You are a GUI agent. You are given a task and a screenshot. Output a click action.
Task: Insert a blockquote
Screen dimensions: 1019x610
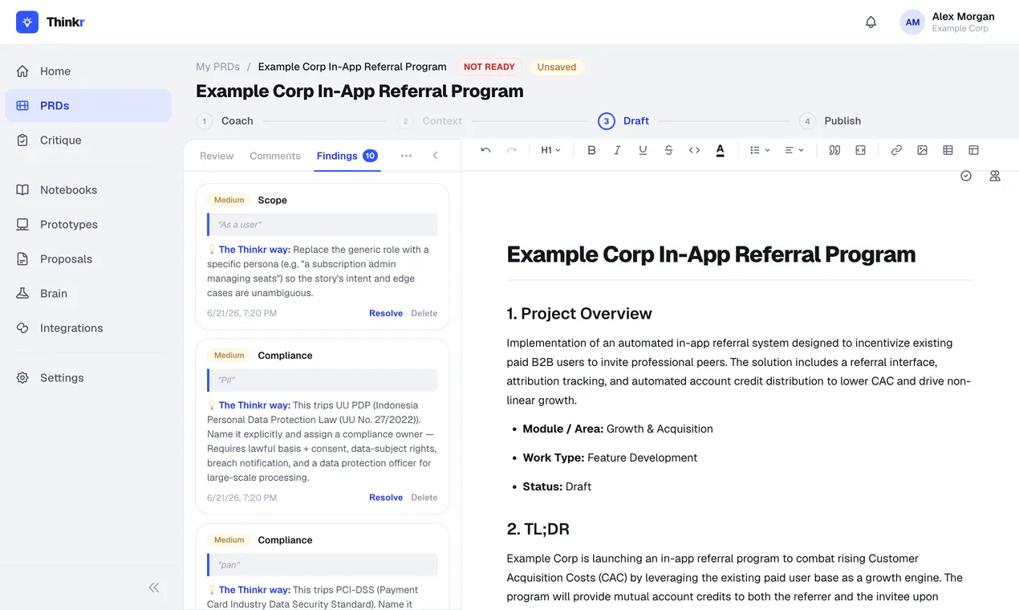(x=834, y=150)
